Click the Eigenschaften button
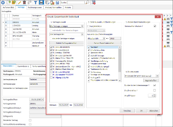 151,81
